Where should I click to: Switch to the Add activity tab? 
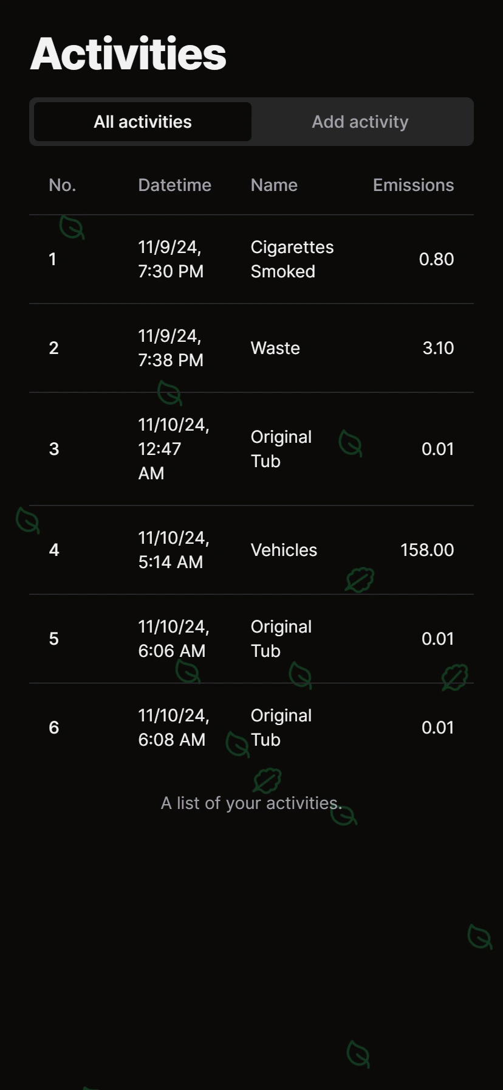click(x=360, y=122)
